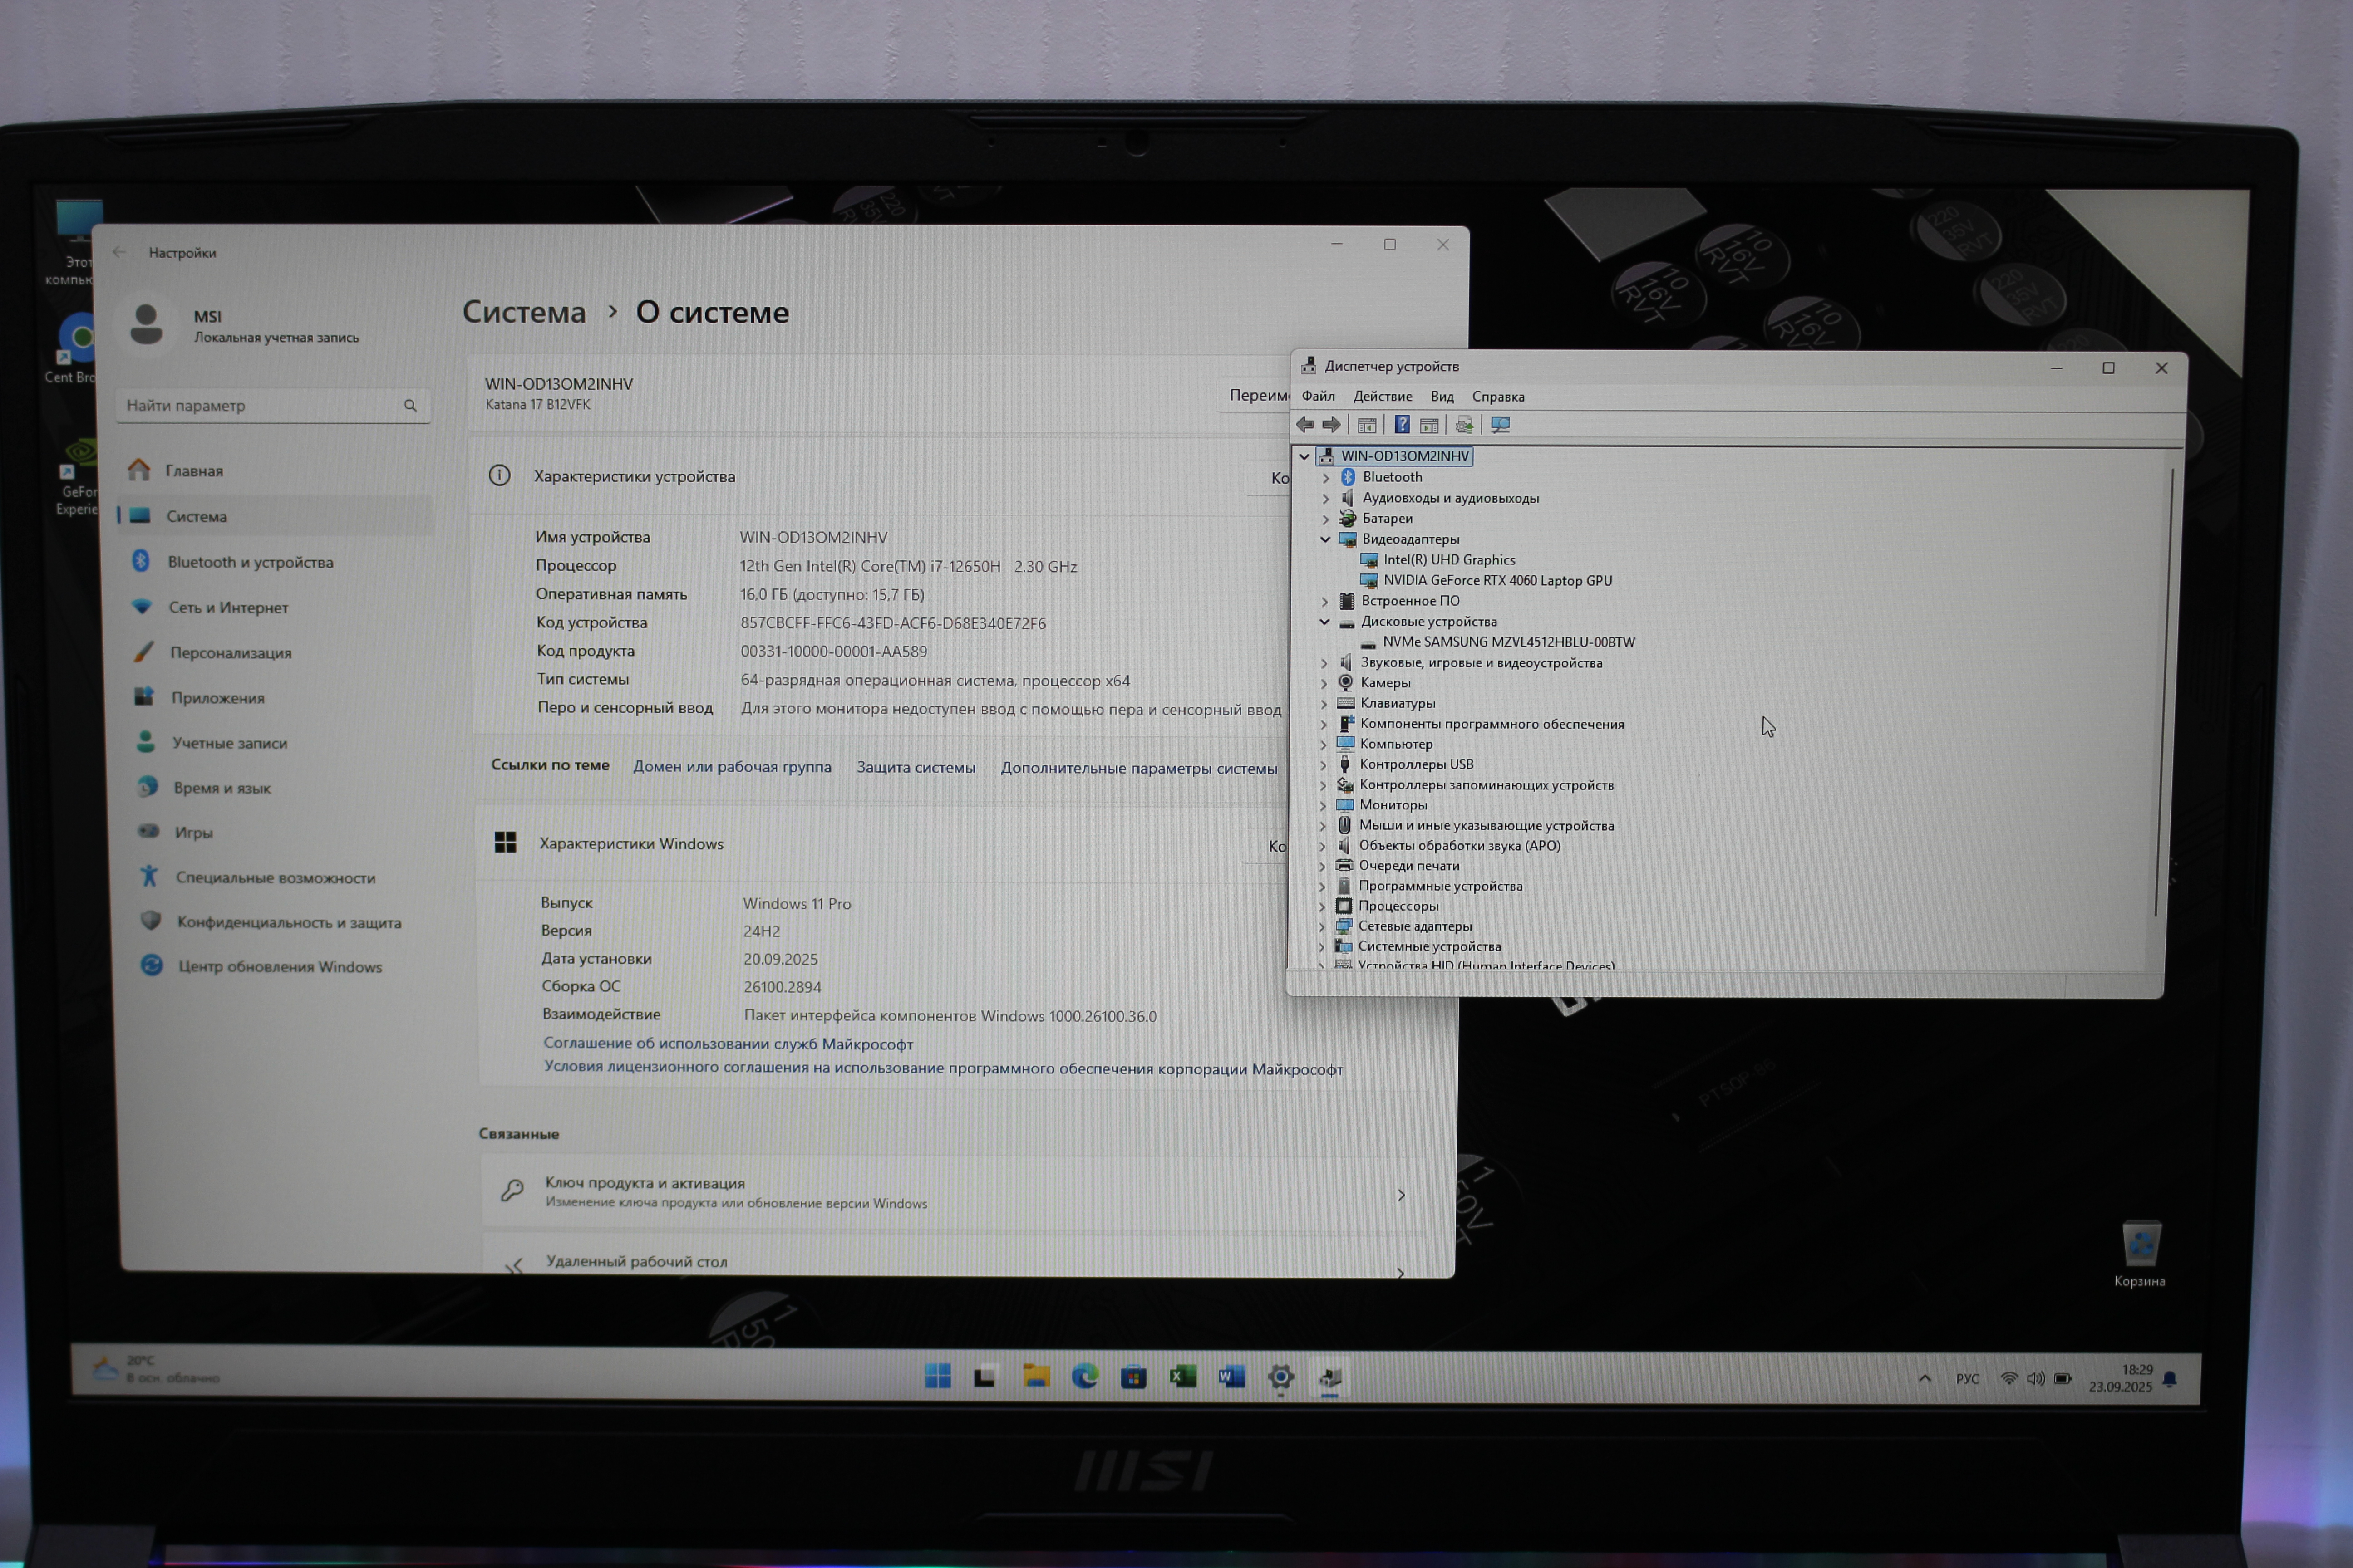Click the printer icon in Device Manager toolbar
The image size is (2353, 1568).
(x=1464, y=425)
